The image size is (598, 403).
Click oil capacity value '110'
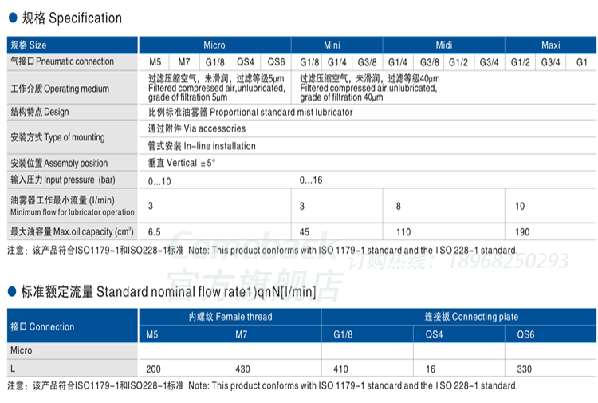click(x=403, y=232)
